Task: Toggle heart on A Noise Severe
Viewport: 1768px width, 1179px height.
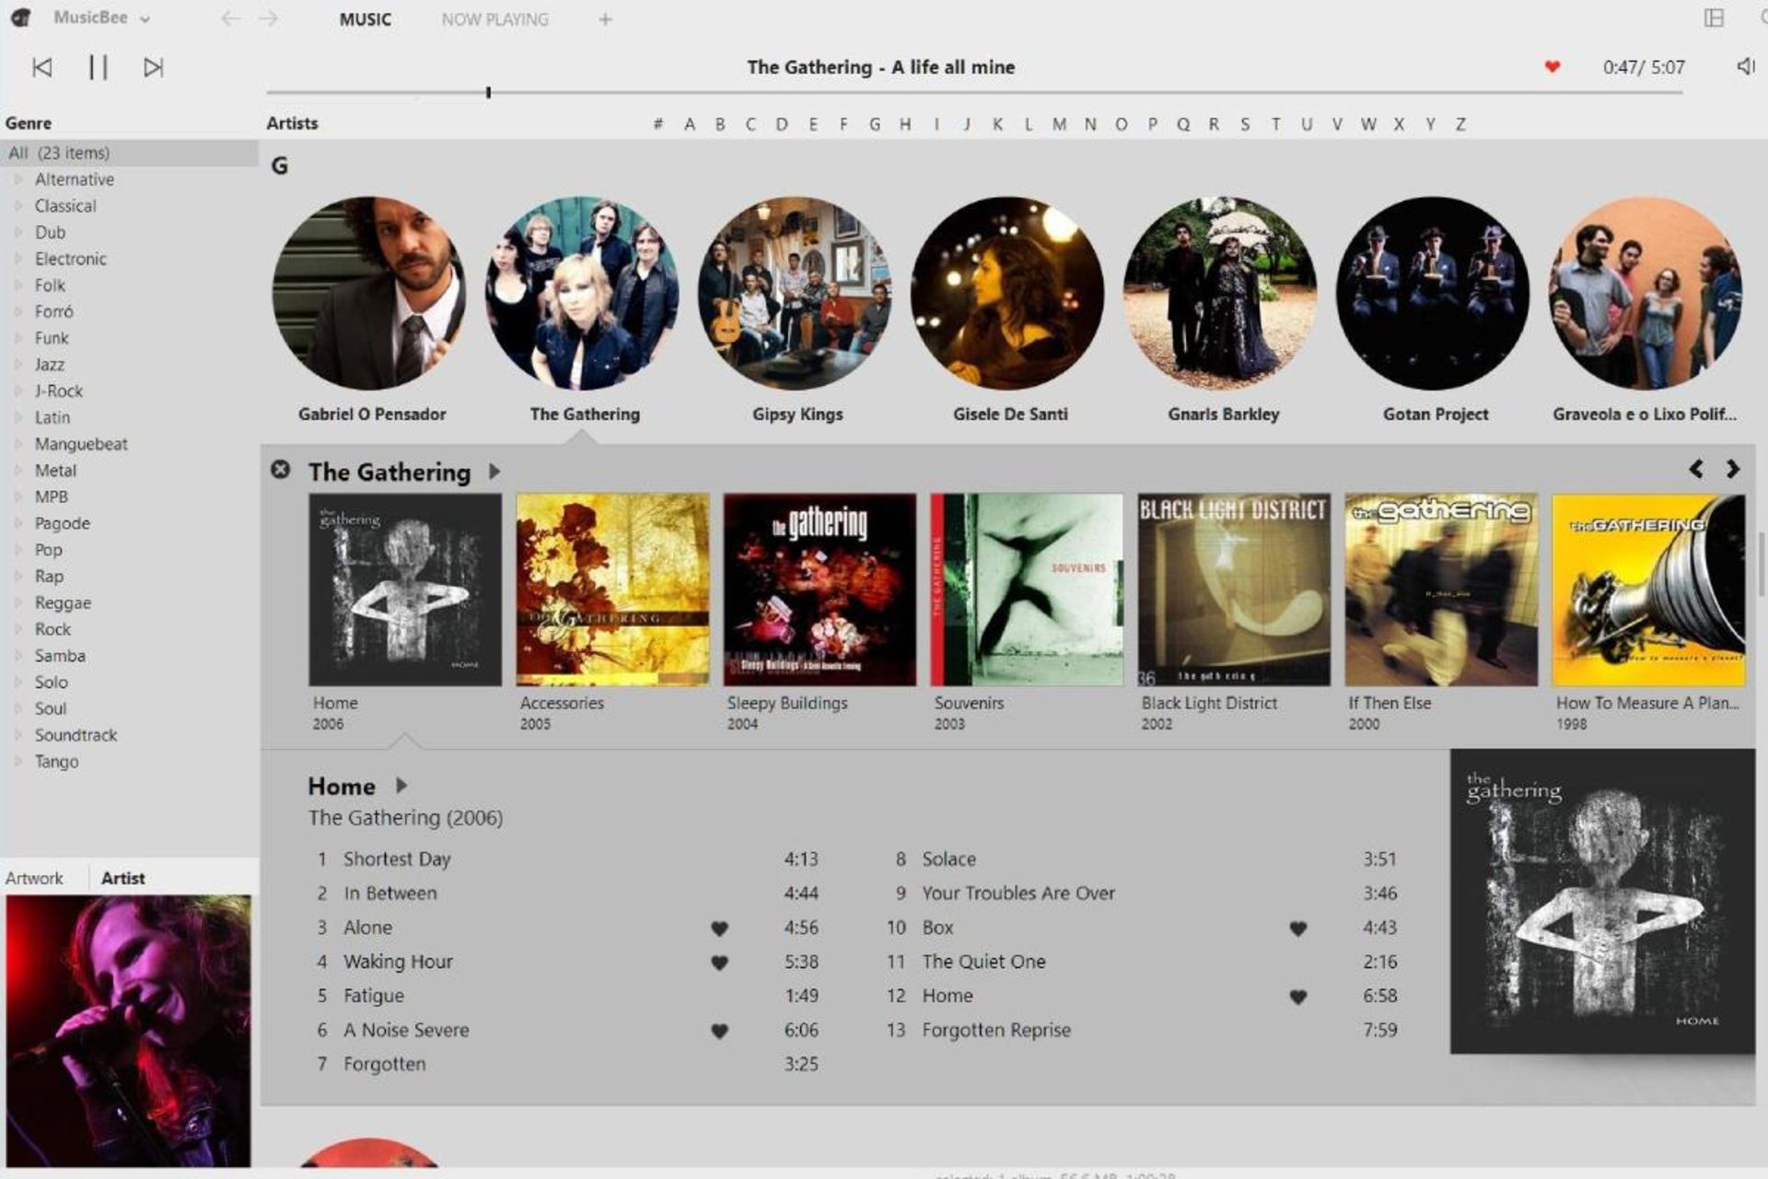Action: (x=719, y=1032)
